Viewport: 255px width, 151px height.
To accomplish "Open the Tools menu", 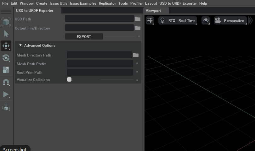I will pos(123,3).
